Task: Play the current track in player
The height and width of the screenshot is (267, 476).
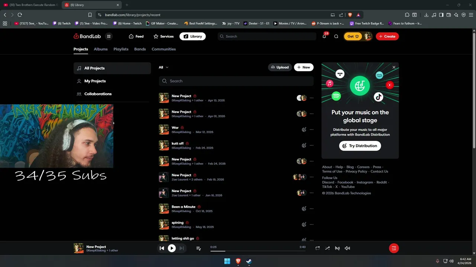Action: (171, 248)
